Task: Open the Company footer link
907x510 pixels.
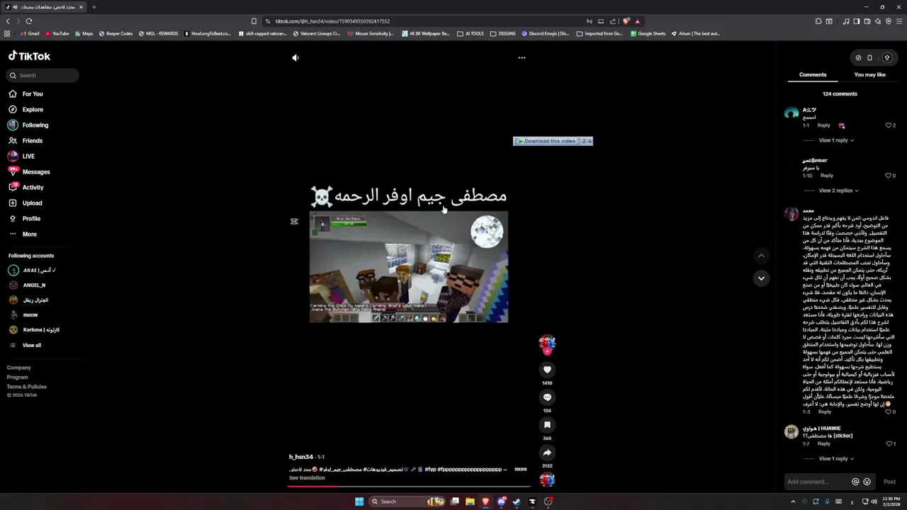Action: (19, 368)
